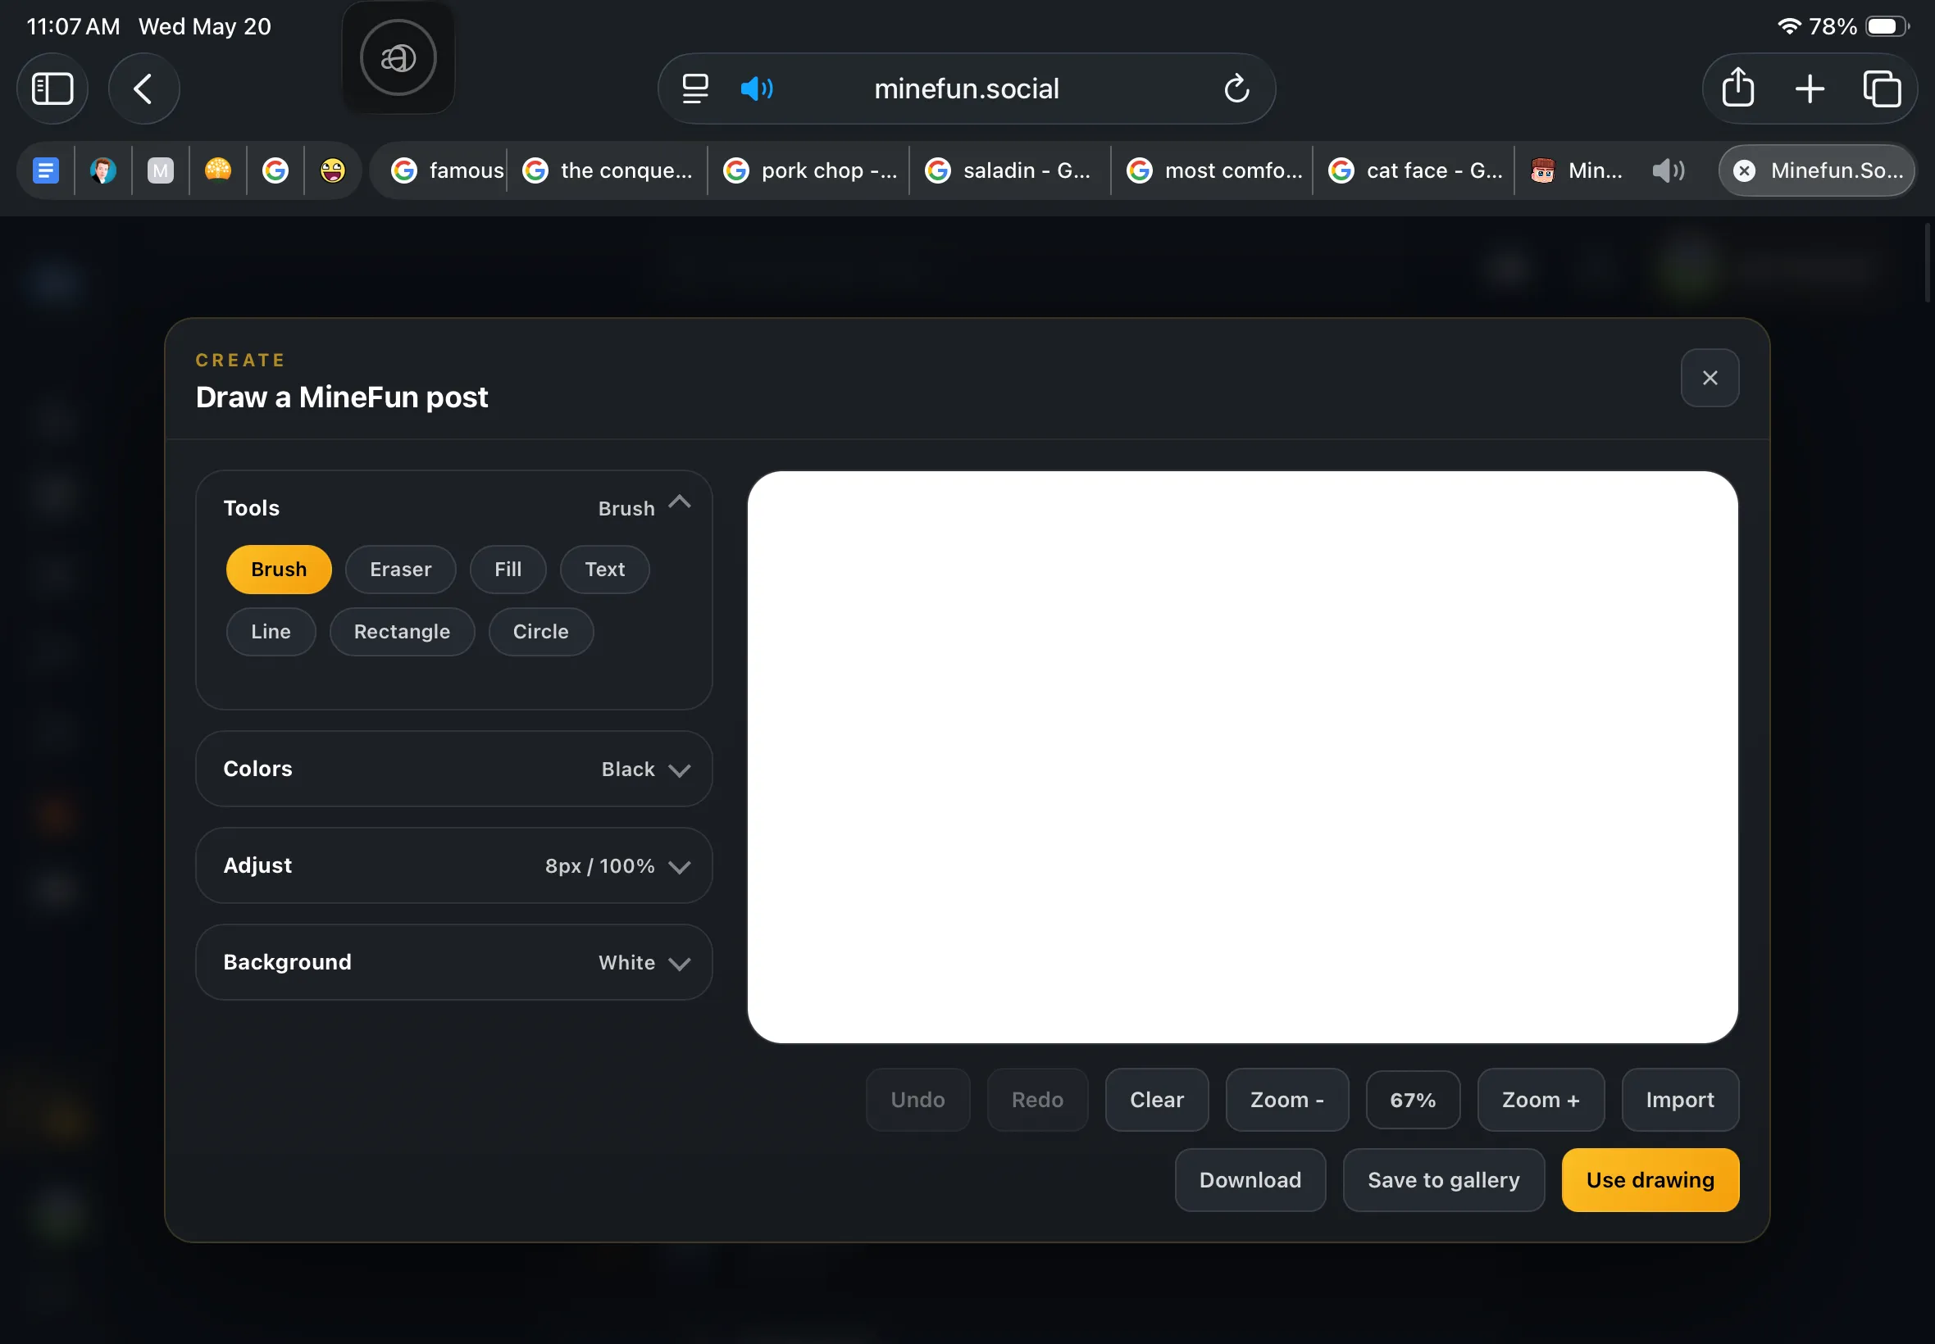The width and height of the screenshot is (1935, 1344).
Task: Switch to 'cat face - G...' tab
Action: coord(1414,171)
